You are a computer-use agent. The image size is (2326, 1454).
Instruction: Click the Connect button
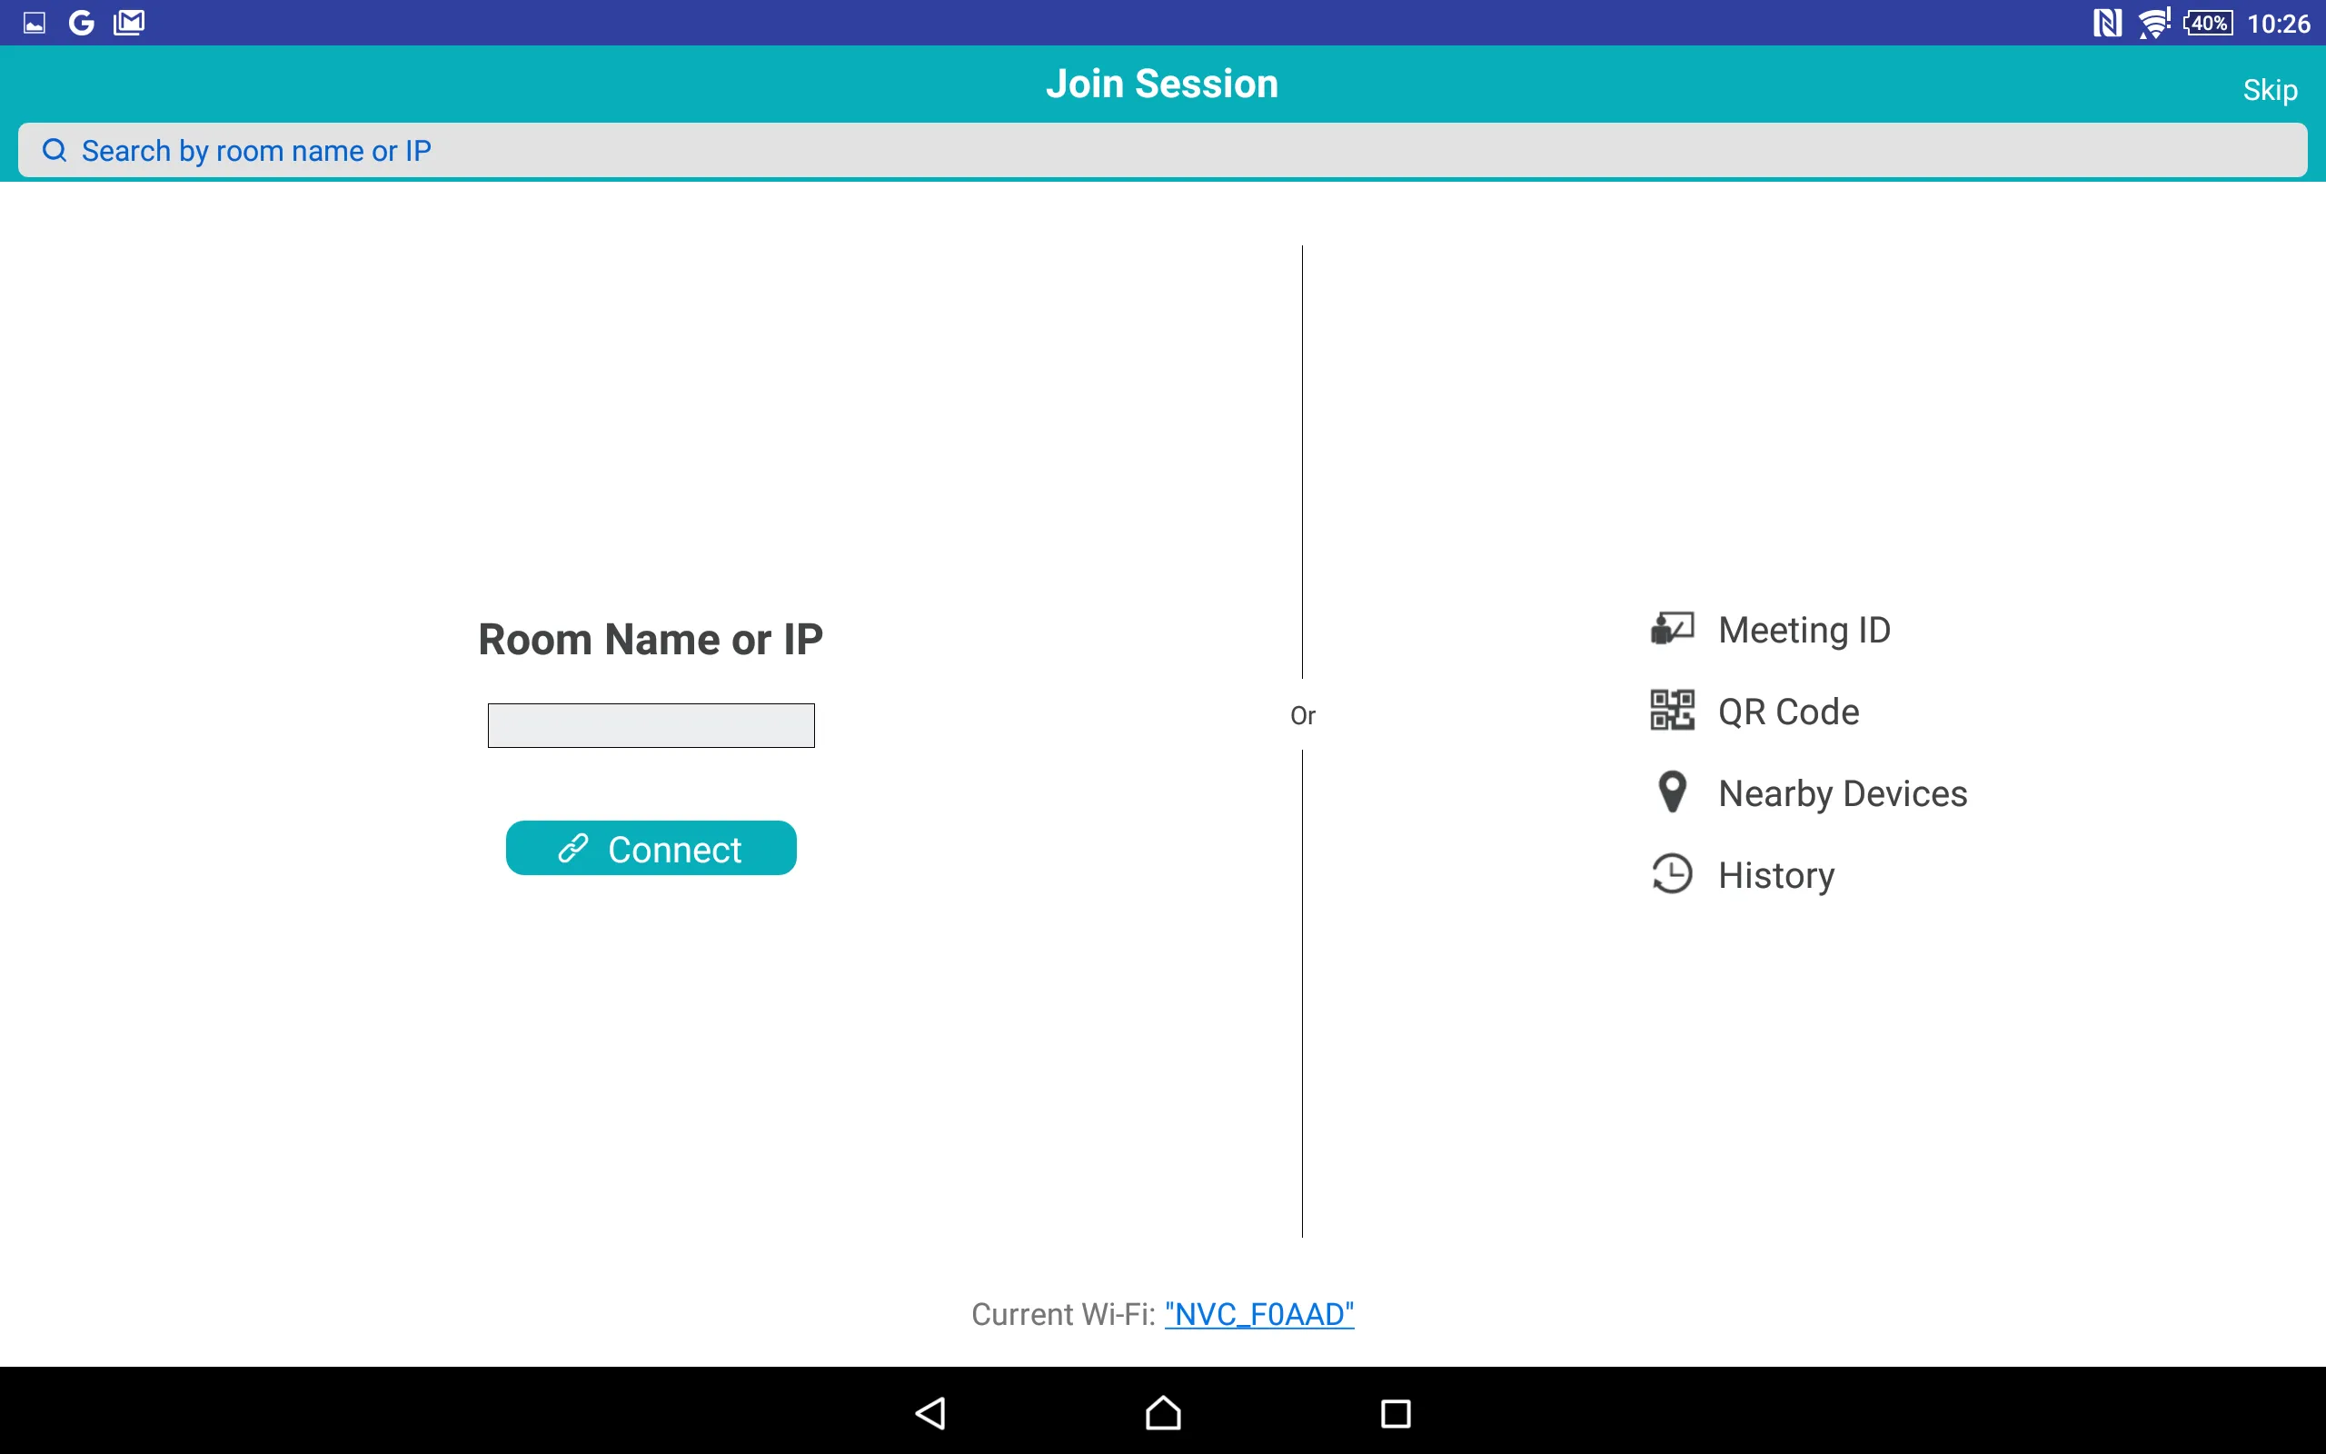click(x=651, y=848)
